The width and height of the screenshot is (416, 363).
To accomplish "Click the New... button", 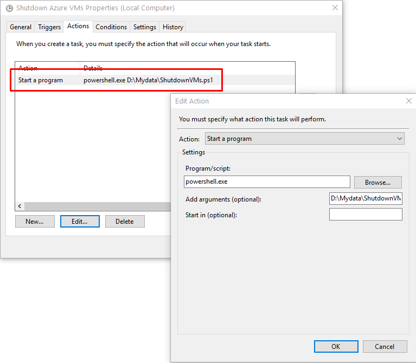I will click(35, 221).
